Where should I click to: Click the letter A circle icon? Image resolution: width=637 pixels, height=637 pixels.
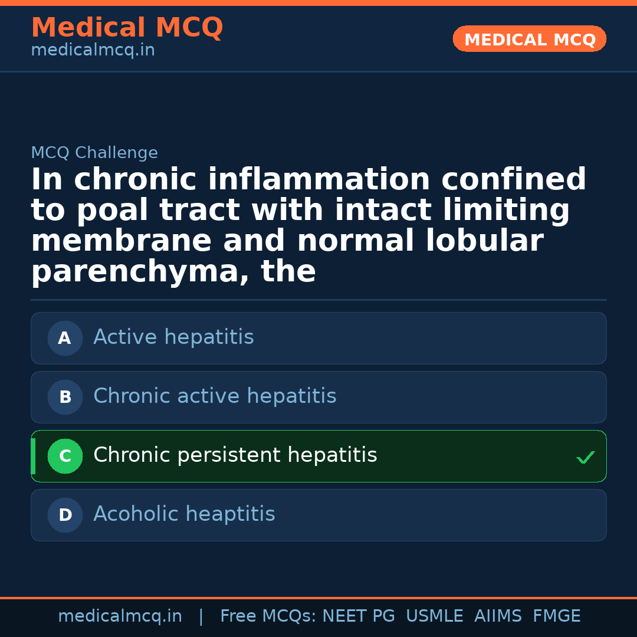click(65, 338)
